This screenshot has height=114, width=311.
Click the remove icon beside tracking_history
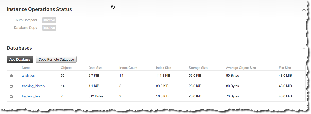11,86
